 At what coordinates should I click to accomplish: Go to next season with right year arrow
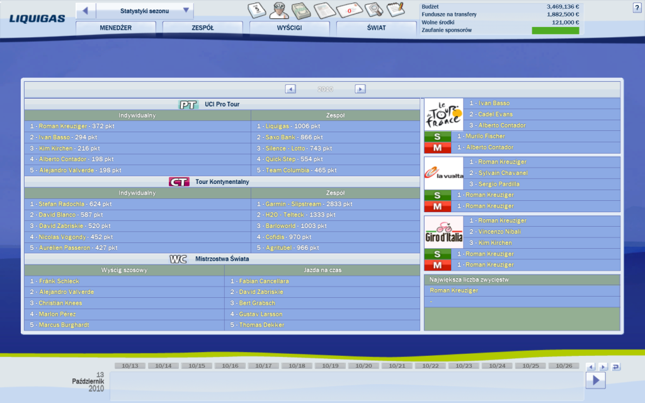360,89
